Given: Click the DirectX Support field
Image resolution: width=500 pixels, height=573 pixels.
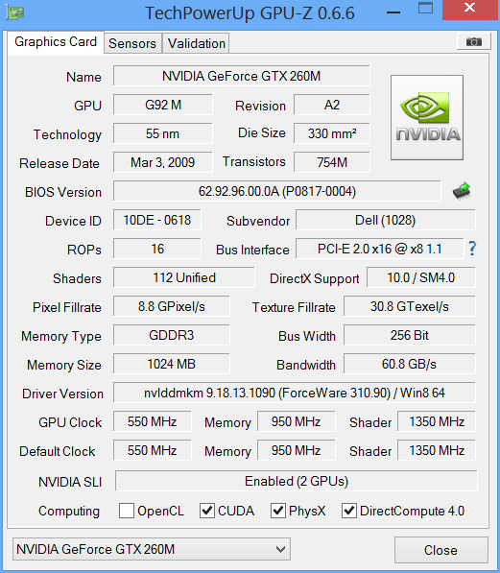Looking at the screenshot, I should coord(421,277).
